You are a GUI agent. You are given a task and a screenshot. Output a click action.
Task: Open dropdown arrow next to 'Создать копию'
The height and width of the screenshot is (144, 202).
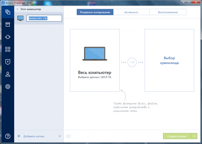[194, 136]
